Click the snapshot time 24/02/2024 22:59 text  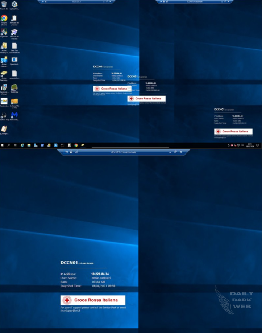240,123
